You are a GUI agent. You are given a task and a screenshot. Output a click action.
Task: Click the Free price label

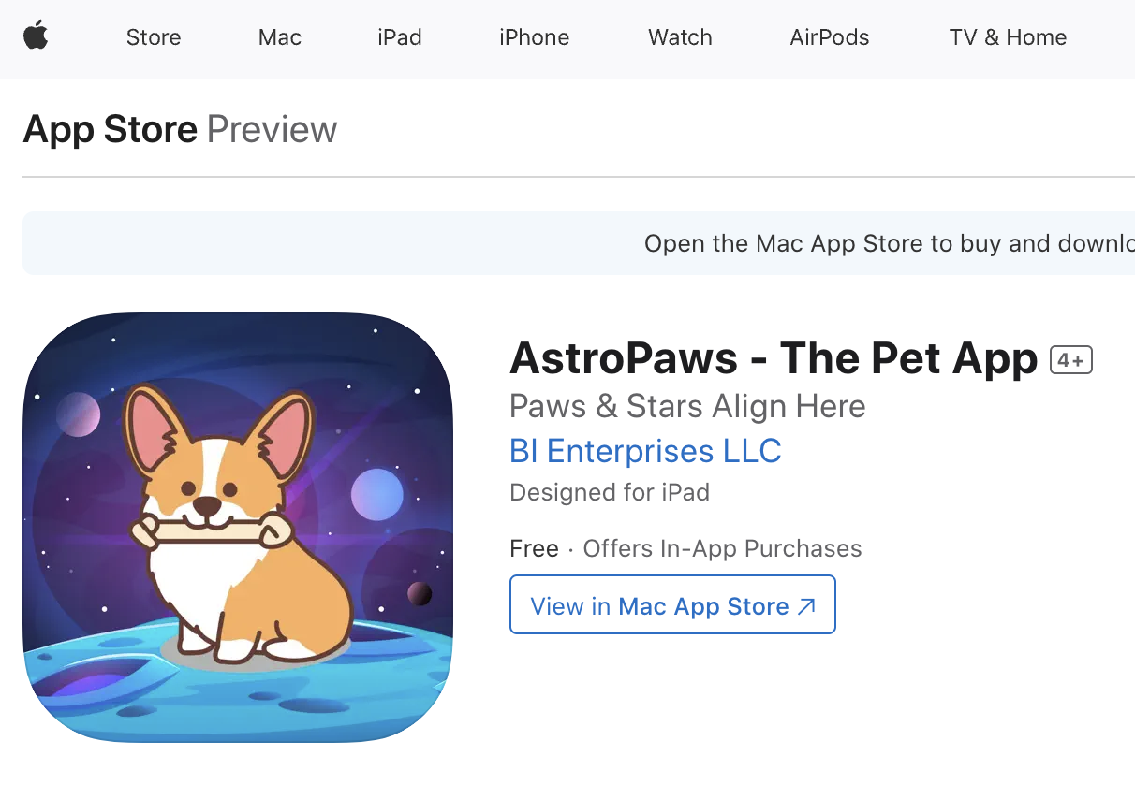534,548
